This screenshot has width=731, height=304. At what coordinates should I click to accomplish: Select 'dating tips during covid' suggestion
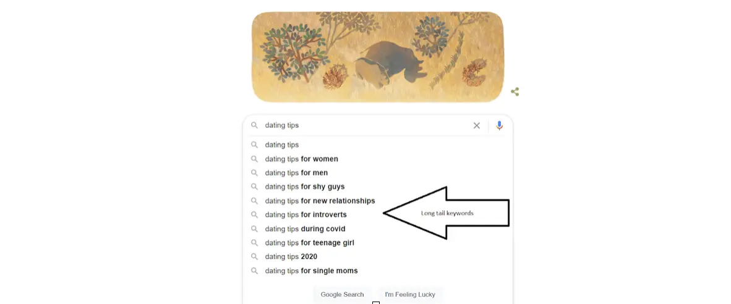(x=305, y=229)
